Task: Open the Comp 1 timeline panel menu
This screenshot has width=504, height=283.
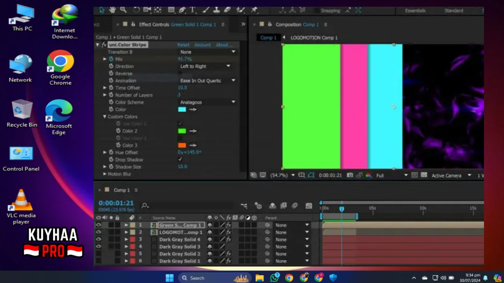Action: (x=136, y=190)
